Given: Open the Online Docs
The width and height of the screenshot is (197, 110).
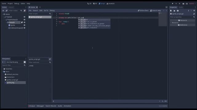Looking at the screenshot, I should coord(143,11).
